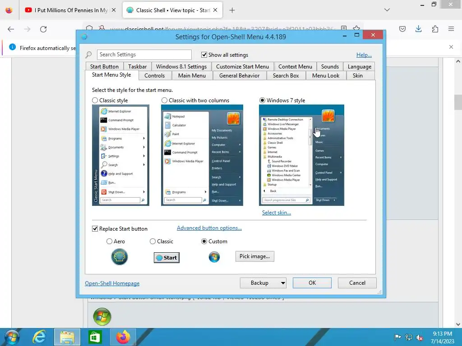Open the Select skin... link

coord(277,213)
